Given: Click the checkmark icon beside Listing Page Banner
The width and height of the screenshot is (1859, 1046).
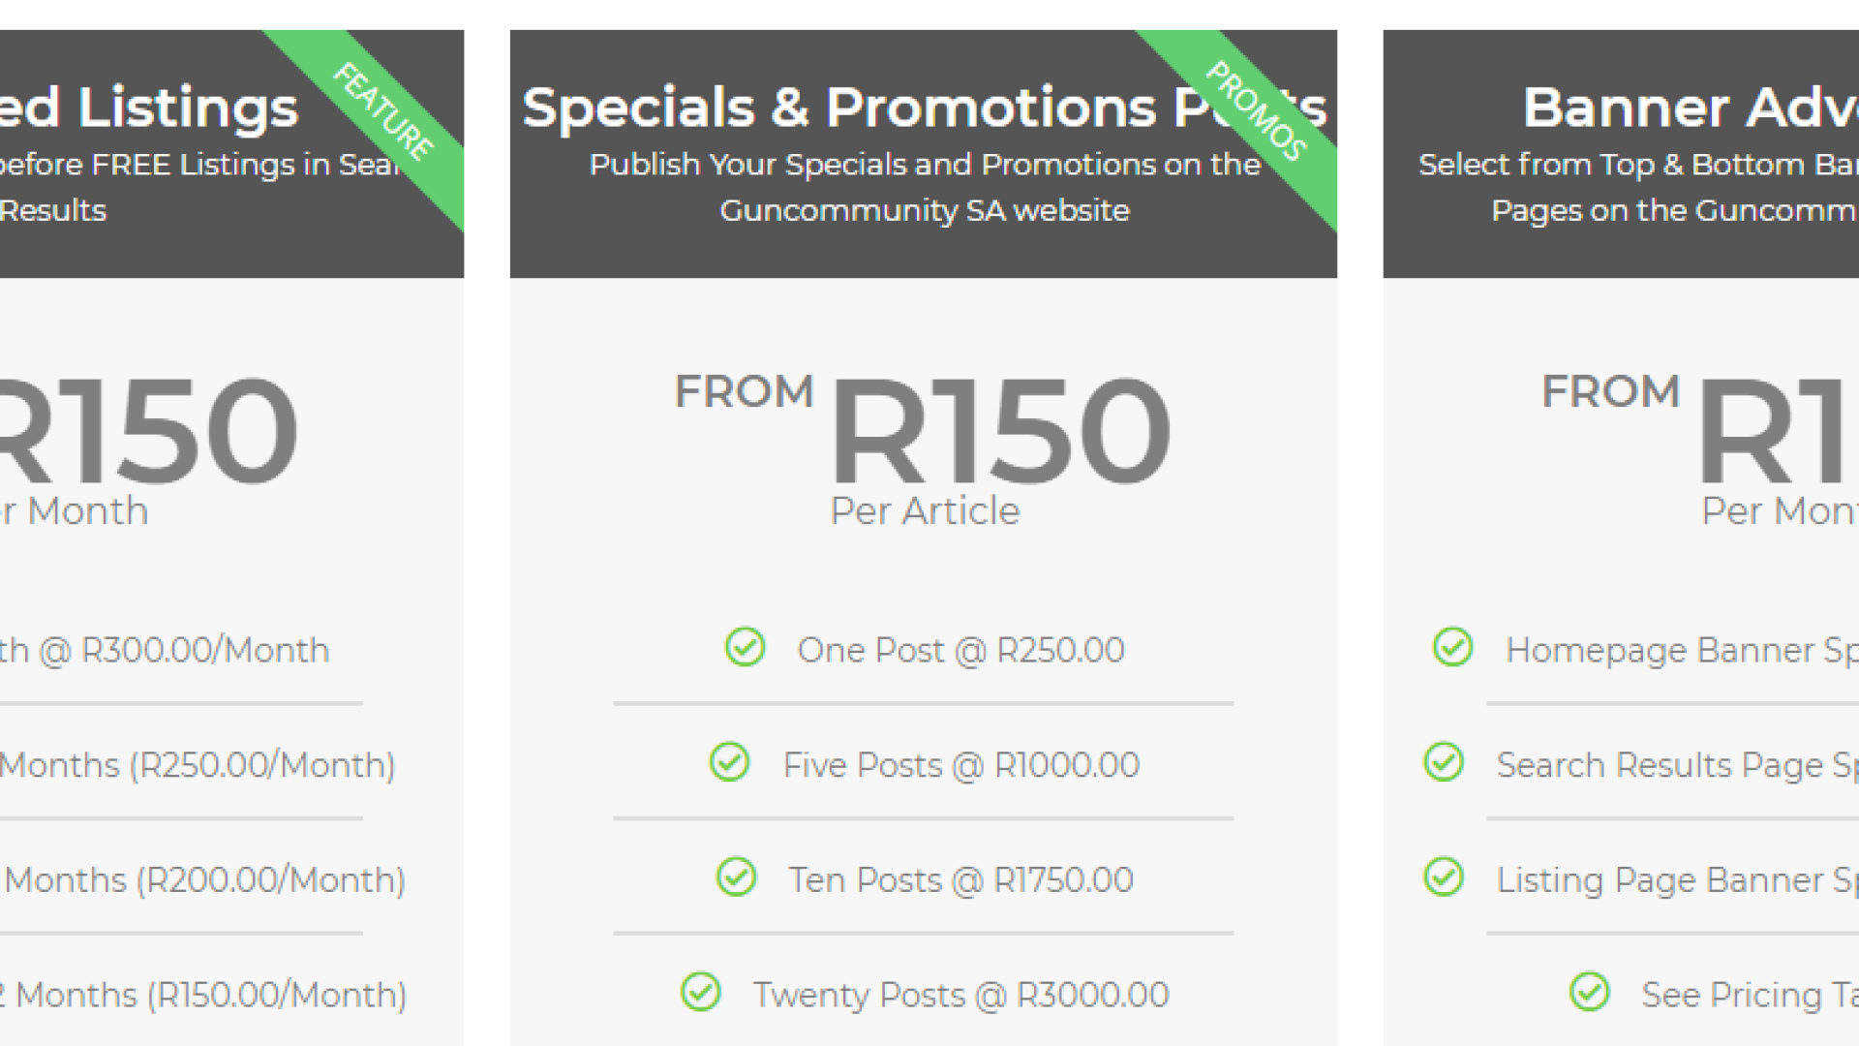Looking at the screenshot, I should tap(1443, 877).
